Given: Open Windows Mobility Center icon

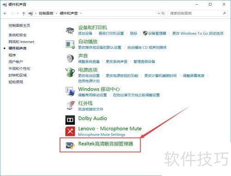Looking at the screenshot, I should pos(70,91).
